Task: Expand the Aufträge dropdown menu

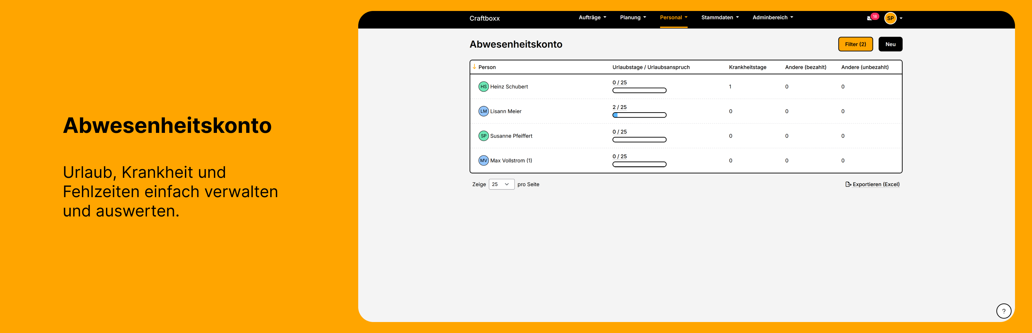Action: (592, 18)
